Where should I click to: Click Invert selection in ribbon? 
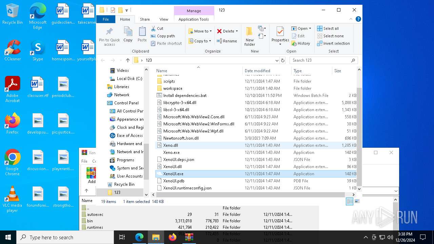pos(333,43)
